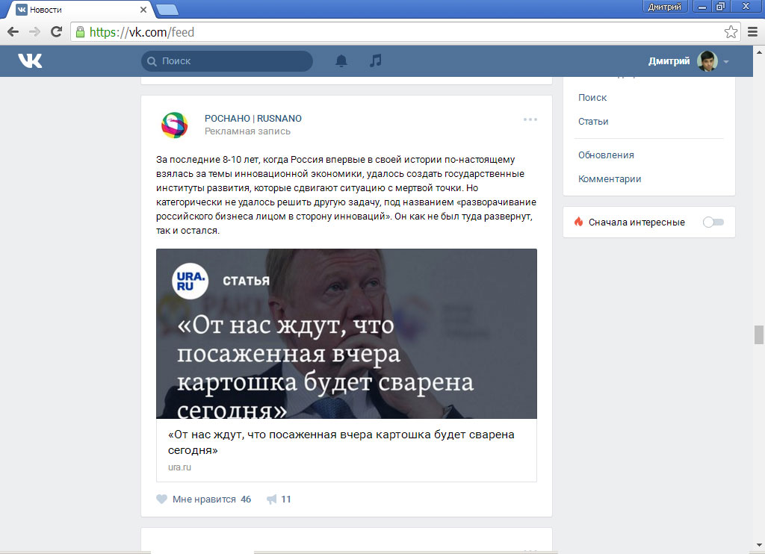Open the РОСНАНО | RUSNANO group link
This screenshot has width=765, height=554.
(253, 119)
